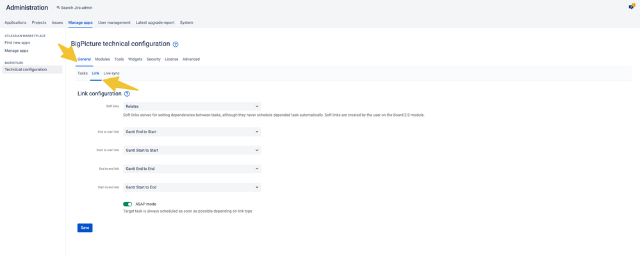
Task: Click the search magnifier icon
Action: click(58, 8)
